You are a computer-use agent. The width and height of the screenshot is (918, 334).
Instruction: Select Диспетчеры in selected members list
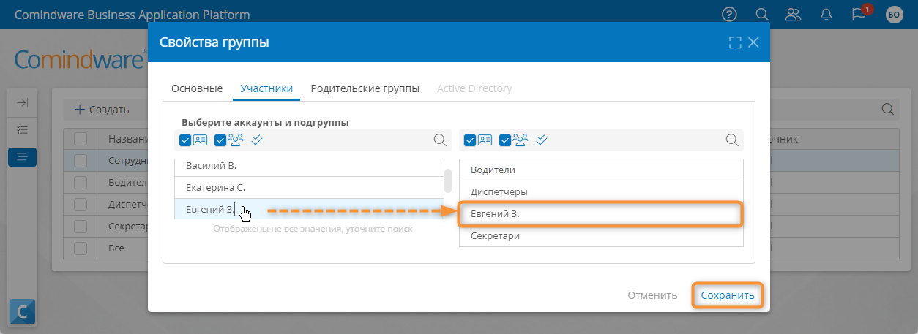[601, 191]
